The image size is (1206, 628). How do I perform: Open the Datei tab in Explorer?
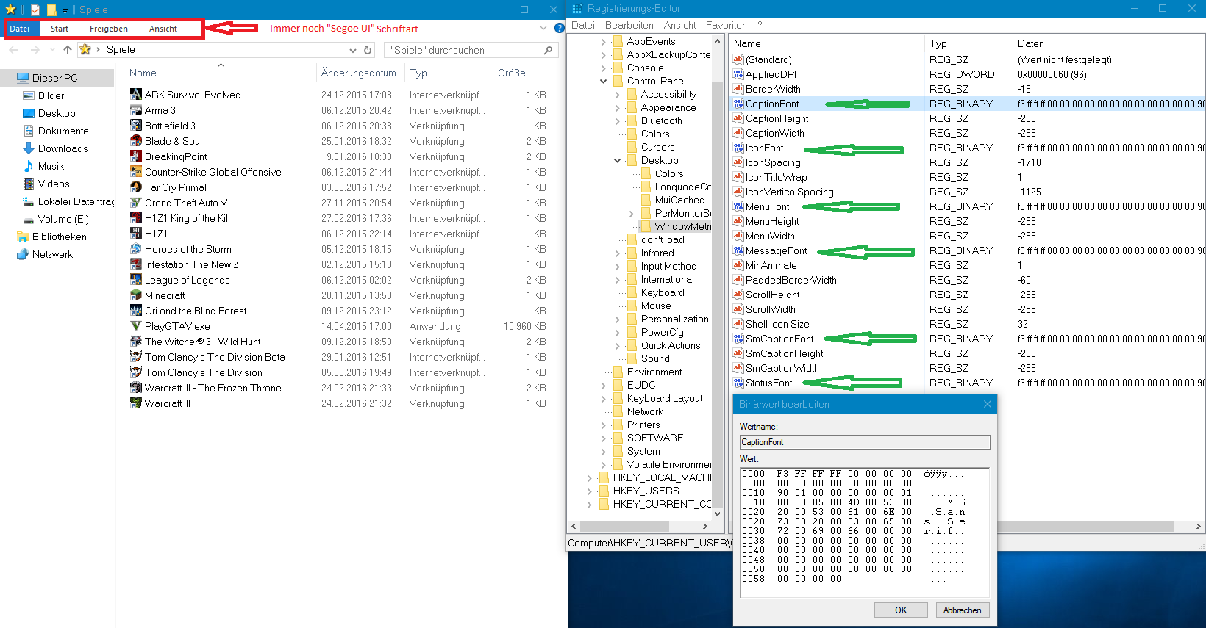(20, 29)
